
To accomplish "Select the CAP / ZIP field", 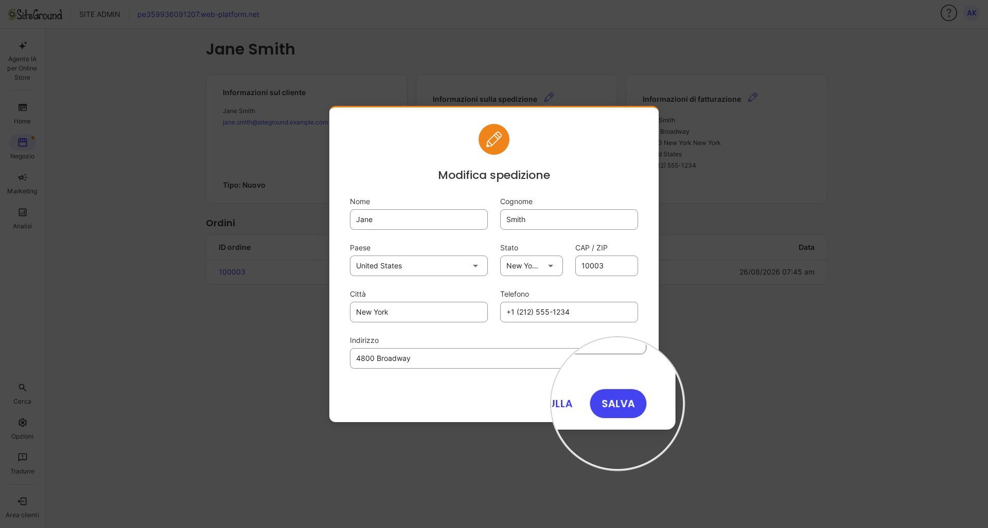I will (606, 266).
